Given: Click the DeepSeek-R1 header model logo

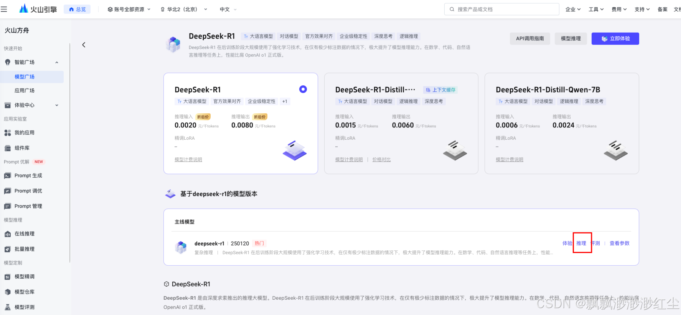Looking at the screenshot, I should (x=173, y=44).
